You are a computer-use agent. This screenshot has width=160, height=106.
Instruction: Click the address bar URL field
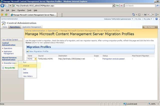[x=62, y=6]
